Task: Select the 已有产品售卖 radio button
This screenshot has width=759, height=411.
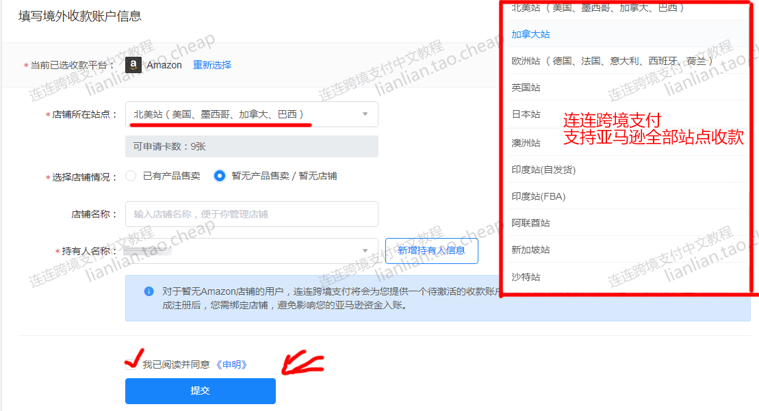Action: coord(131,176)
